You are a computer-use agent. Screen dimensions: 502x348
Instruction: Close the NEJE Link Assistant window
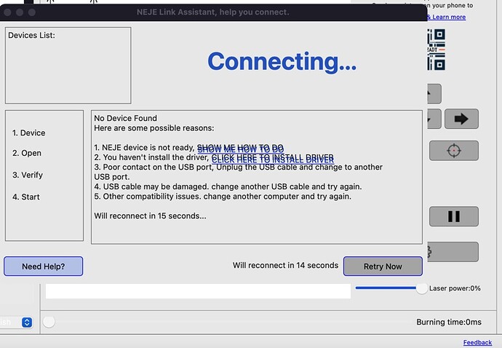tap(7, 12)
